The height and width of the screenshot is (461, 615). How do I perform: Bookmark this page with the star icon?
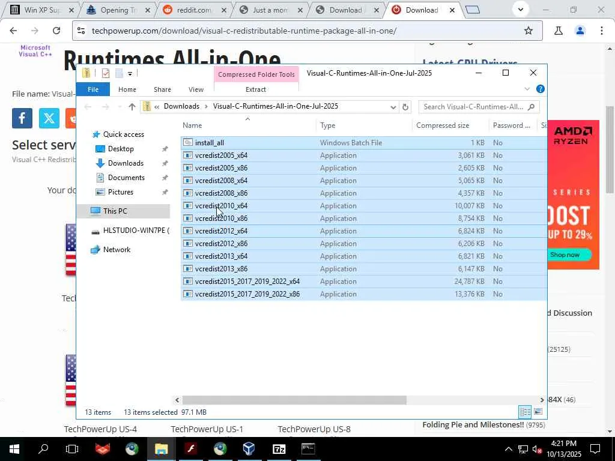pyautogui.click(x=529, y=31)
